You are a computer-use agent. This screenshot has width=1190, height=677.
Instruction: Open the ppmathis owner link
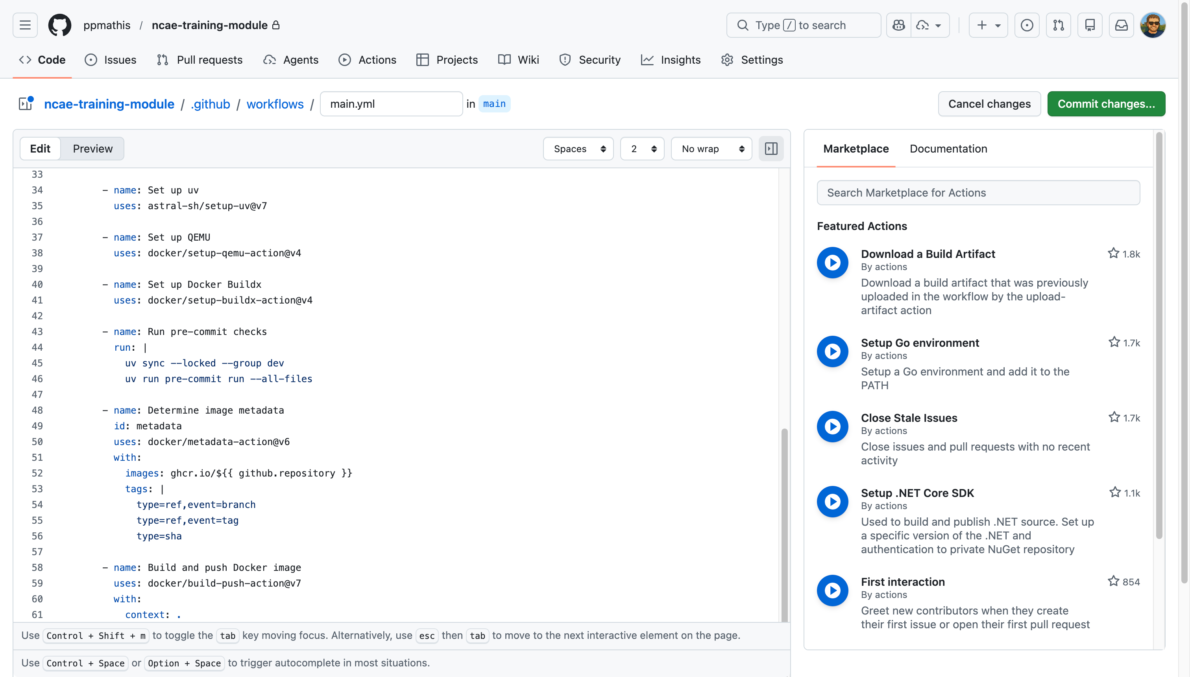107,25
